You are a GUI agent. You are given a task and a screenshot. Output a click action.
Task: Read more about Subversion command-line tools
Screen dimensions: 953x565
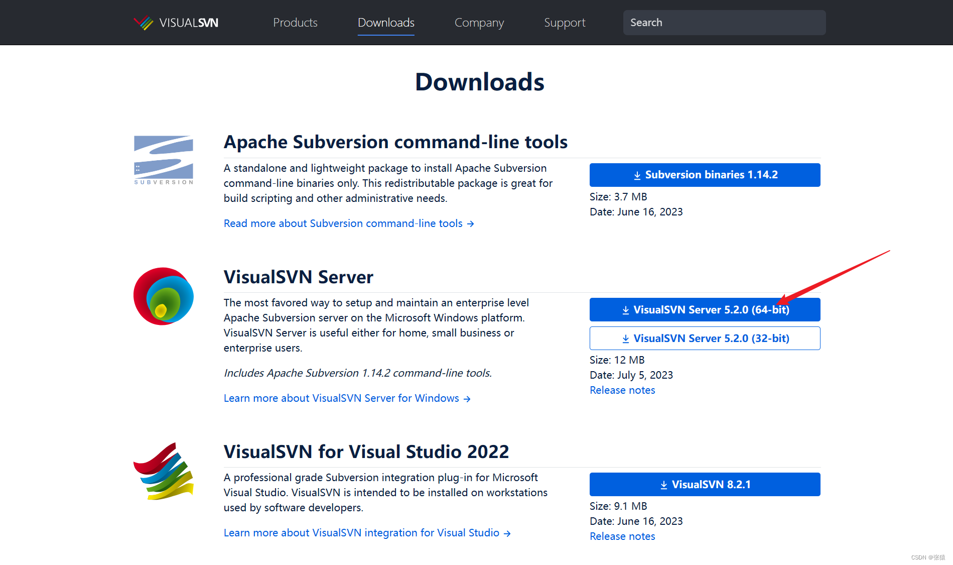pos(349,223)
